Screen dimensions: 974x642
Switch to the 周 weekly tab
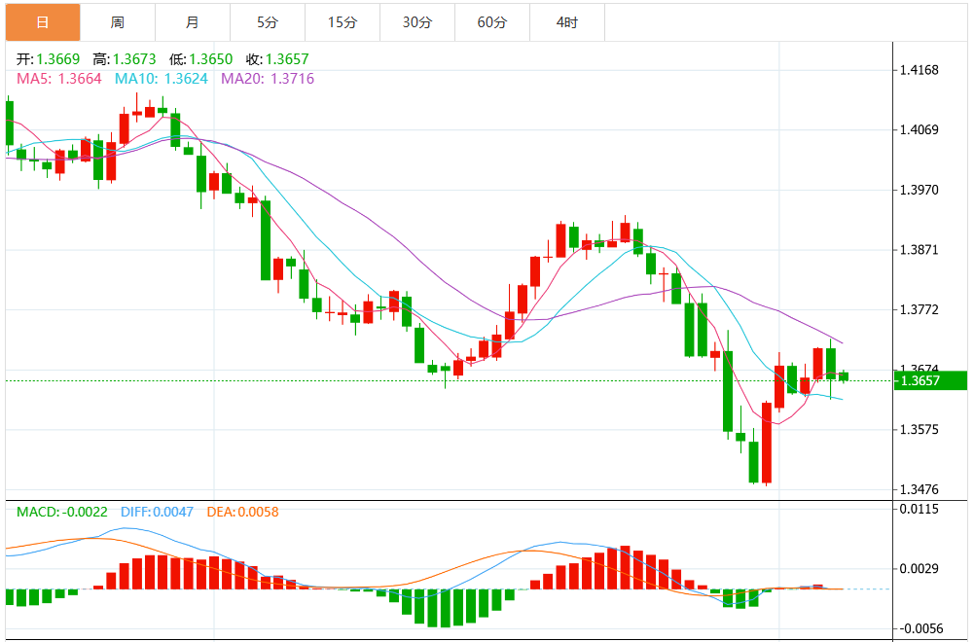[x=117, y=21]
